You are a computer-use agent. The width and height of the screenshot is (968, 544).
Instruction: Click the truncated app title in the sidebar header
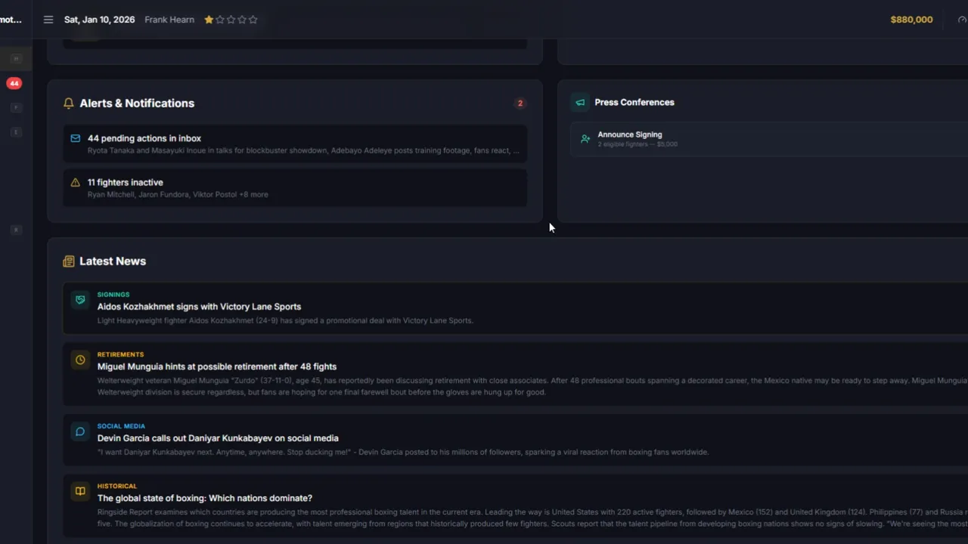(x=11, y=20)
